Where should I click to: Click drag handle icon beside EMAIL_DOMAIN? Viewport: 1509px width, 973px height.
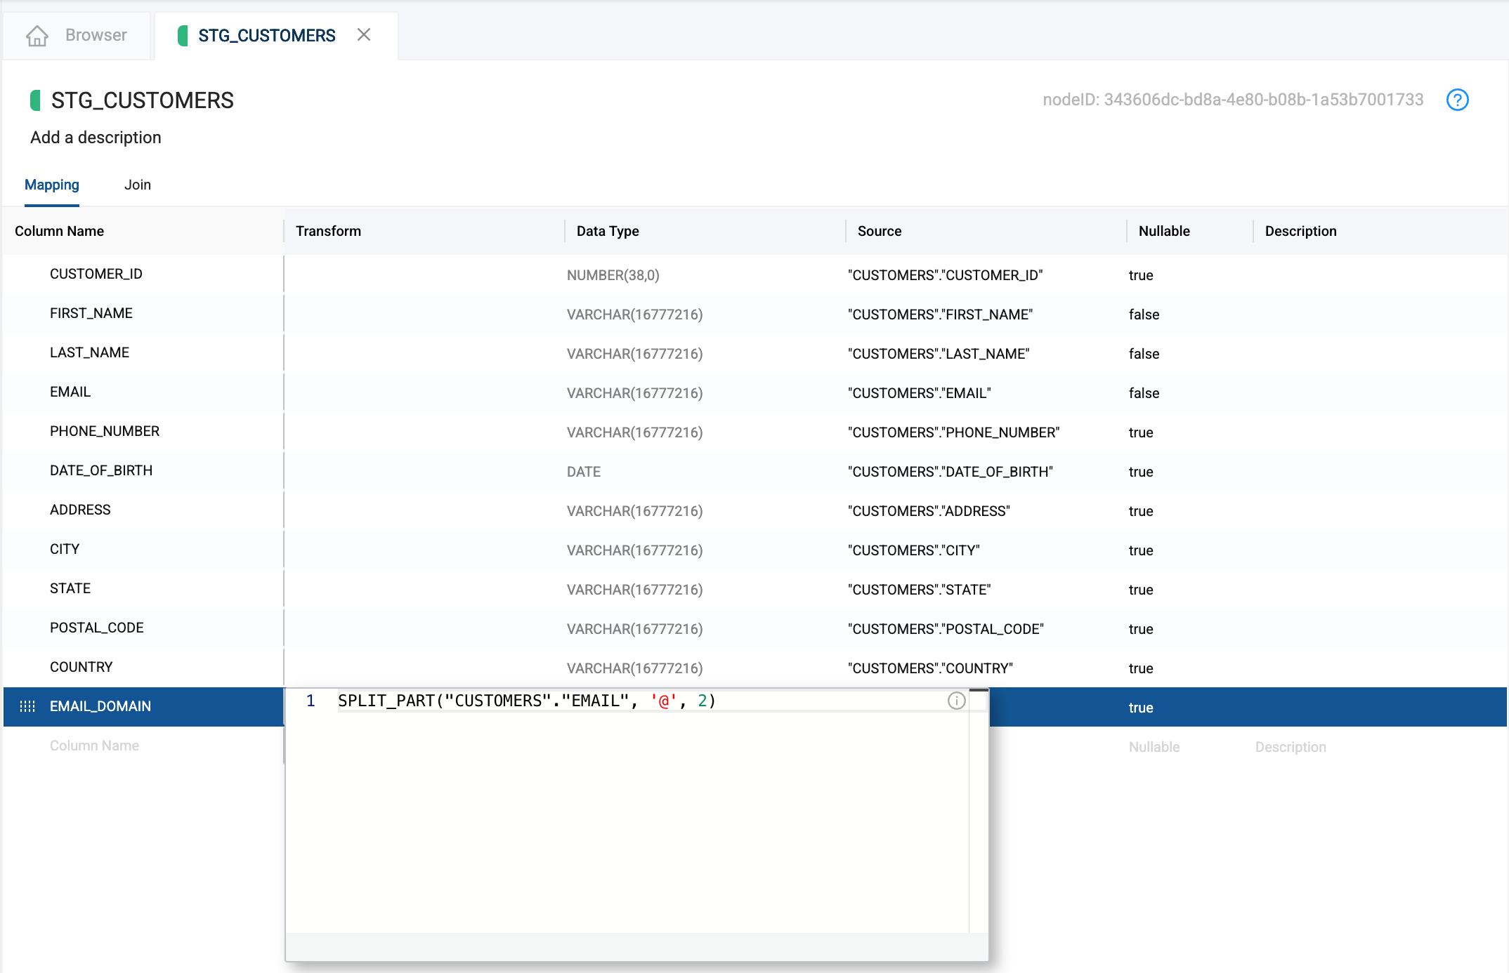click(x=27, y=706)
